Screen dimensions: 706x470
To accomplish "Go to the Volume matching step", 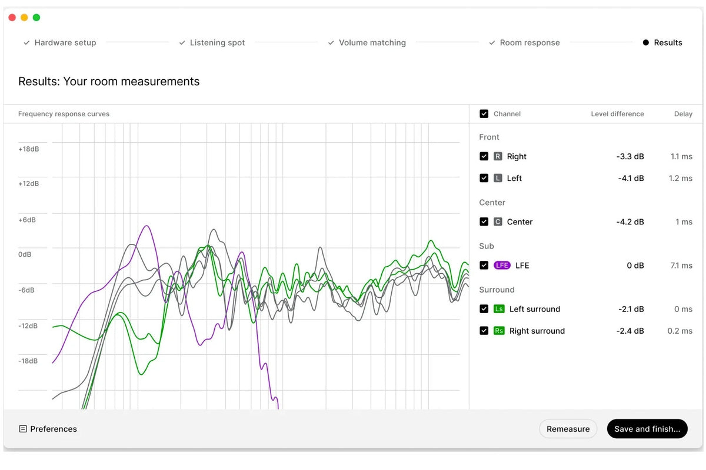I will (367, 43).
